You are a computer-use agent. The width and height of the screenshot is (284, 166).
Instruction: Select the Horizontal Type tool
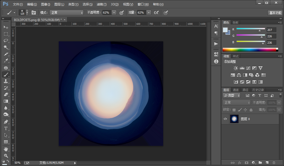6,128
